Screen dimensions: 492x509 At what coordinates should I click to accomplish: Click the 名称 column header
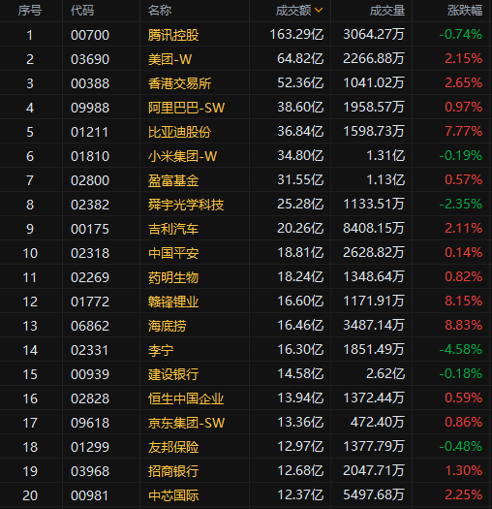click(x=160, y=11)
